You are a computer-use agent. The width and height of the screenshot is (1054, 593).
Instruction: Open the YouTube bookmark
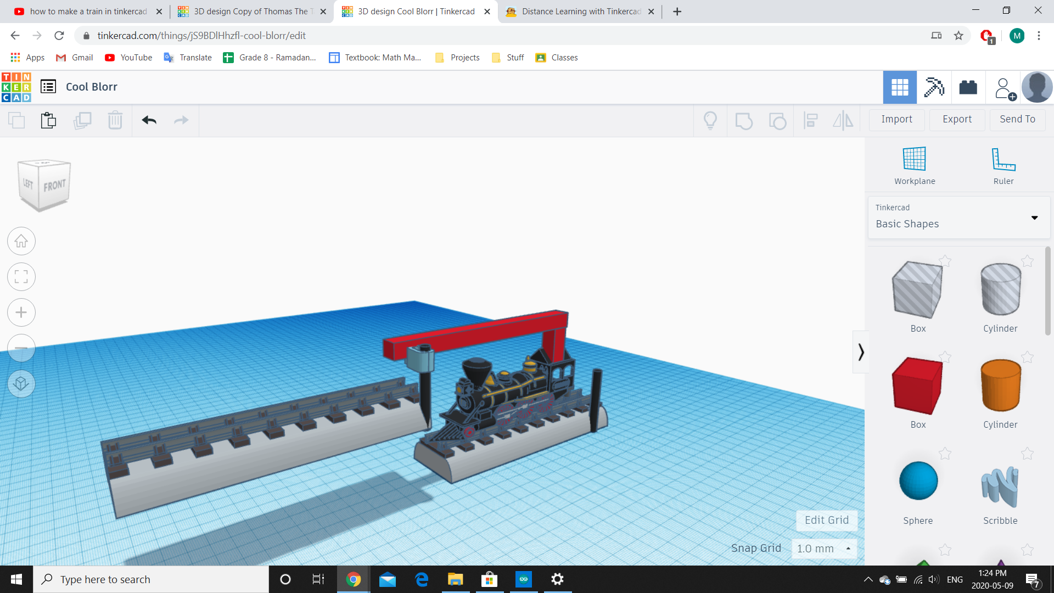[128, 58]
